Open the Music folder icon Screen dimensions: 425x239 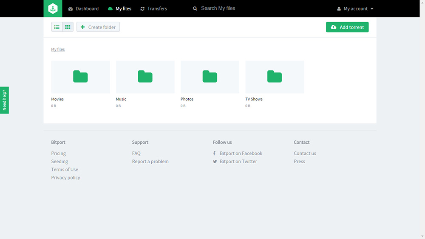click(x=145, y=77)
